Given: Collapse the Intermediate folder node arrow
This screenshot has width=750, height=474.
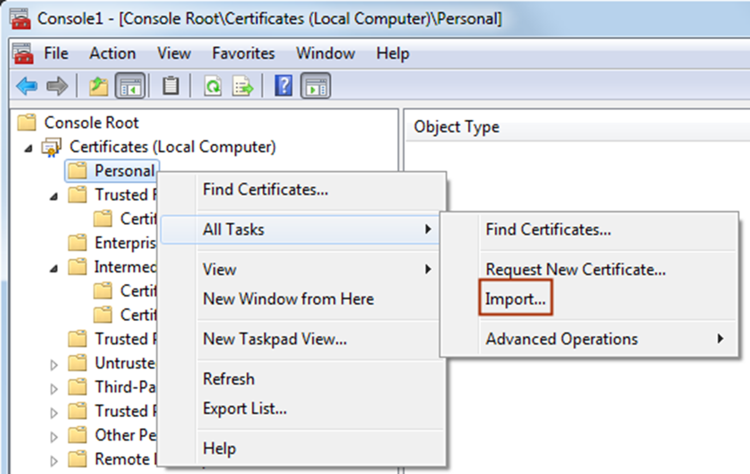Looking at the screenshot, I should 54,268.
